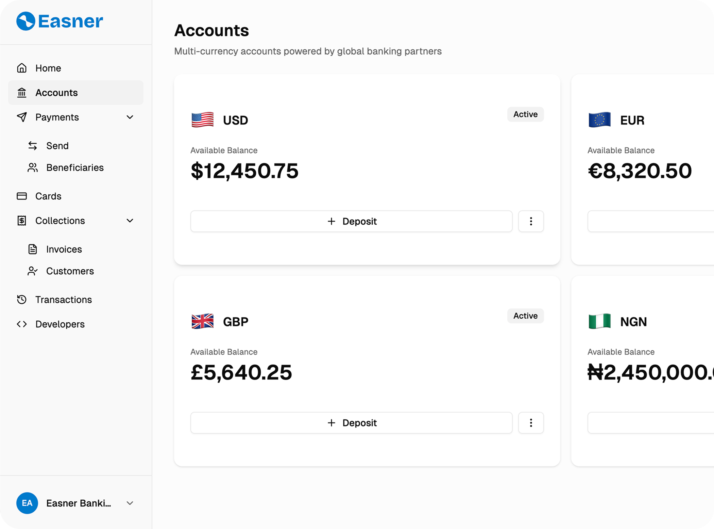714x529 pixels.
Task: Navigate to Customers in sidebar
Action: point(70,271)
